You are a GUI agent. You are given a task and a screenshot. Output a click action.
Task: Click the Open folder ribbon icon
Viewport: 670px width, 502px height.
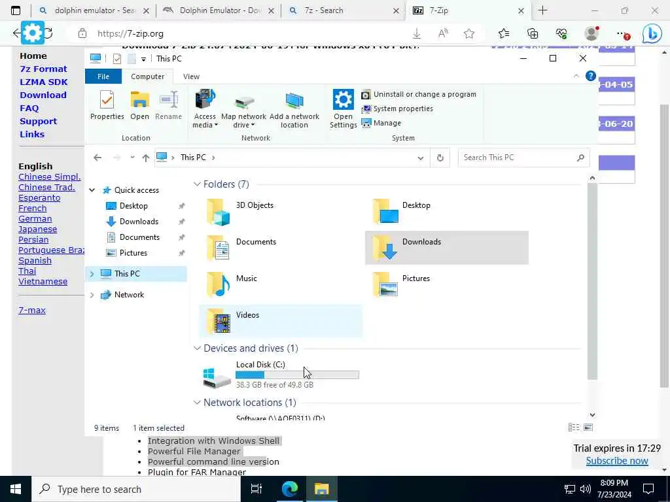point(140,105)
